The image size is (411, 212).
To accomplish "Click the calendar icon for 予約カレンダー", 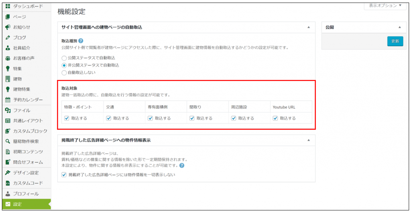I will (8, 100).
